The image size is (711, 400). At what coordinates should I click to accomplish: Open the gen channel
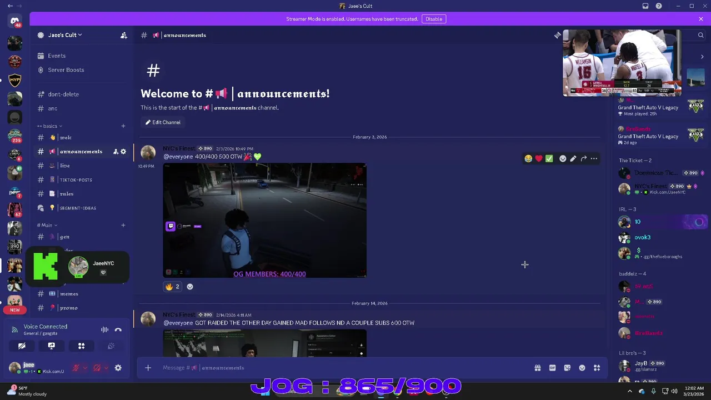pyautogui.click(x=81, y=237)
